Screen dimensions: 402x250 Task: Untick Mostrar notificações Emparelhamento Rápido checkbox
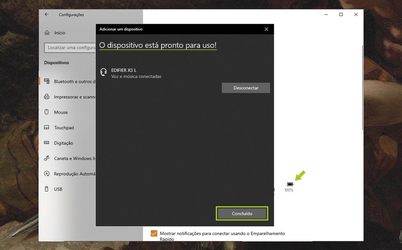(154, 233)
